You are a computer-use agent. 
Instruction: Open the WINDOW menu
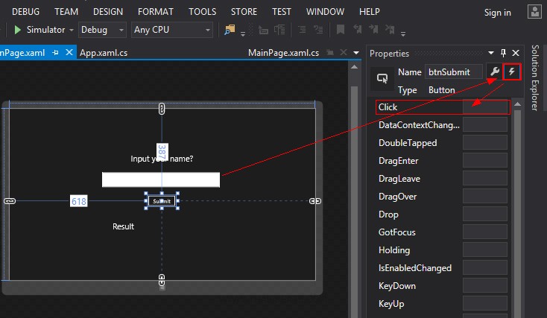click(325, 11)
